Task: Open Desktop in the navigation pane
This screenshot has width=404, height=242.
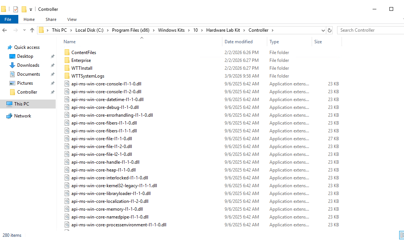Action: point(25,56)
